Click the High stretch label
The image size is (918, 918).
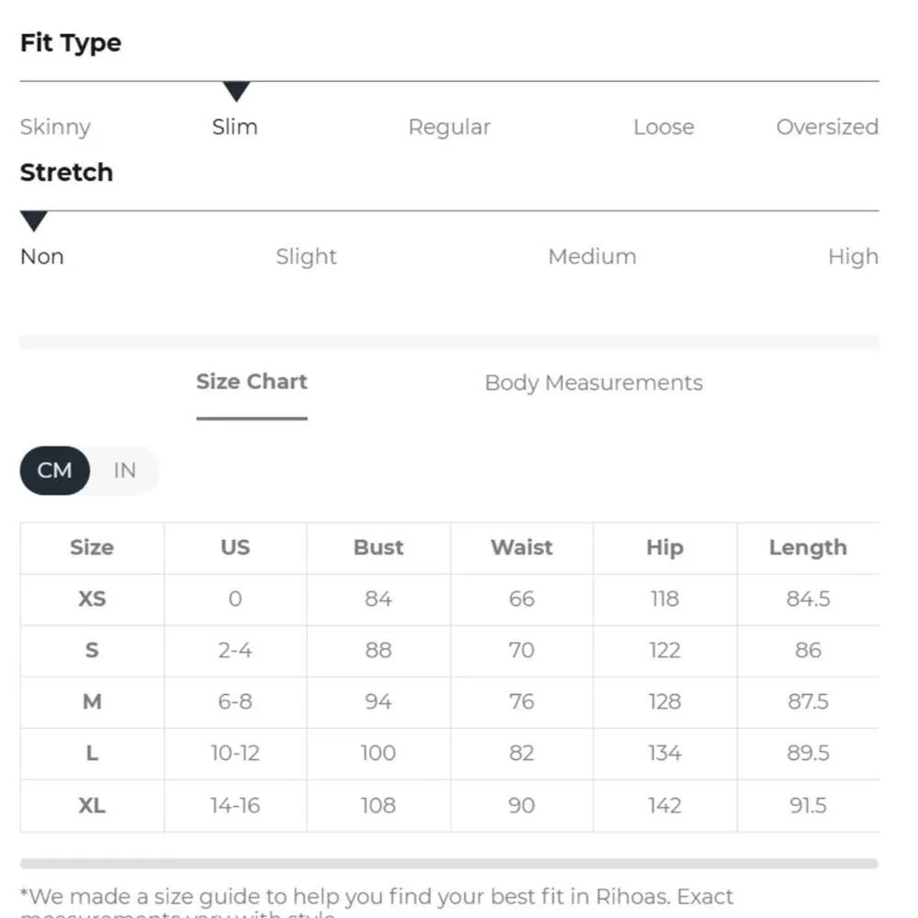tap(852, 256)
